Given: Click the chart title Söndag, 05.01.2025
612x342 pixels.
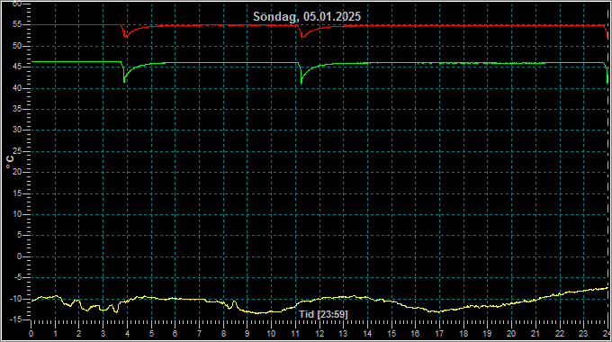Looking at the screenshot, I should click(307, 16).
